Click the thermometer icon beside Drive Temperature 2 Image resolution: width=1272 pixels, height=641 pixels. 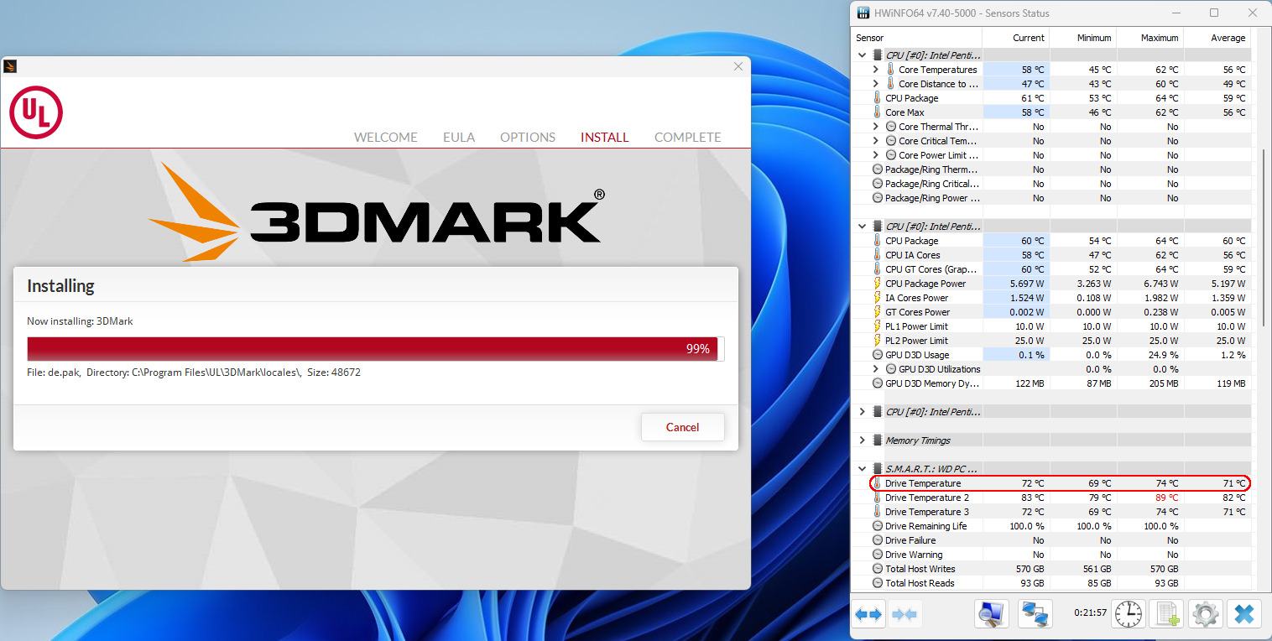pos(877,498)
